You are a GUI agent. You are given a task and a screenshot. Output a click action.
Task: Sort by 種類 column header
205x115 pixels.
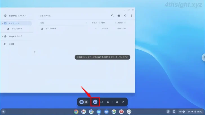103,23
